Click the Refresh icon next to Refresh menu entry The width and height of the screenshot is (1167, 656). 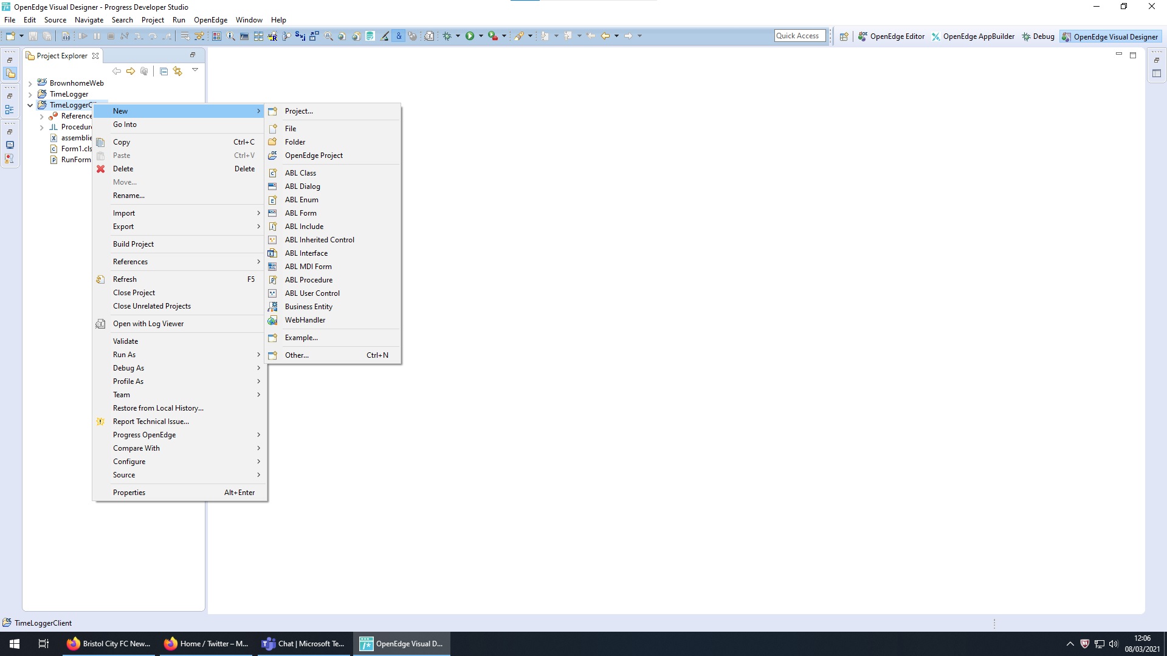(x=100, y=279)
